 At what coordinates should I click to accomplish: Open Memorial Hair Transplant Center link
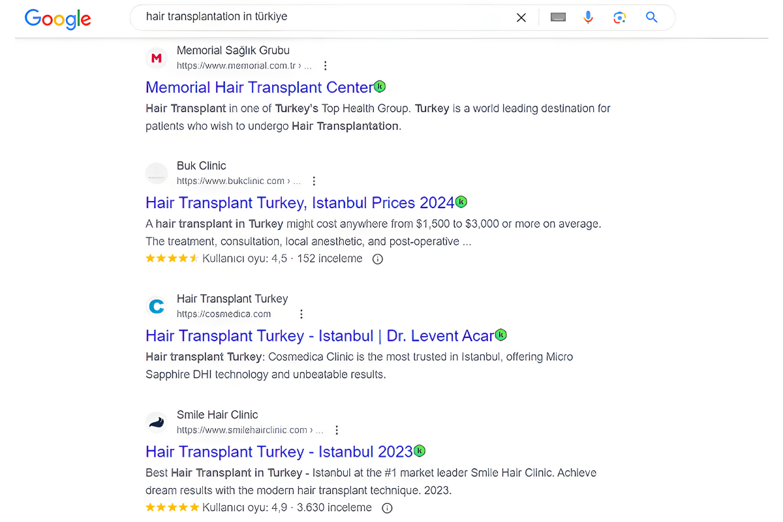pos(258,87)
